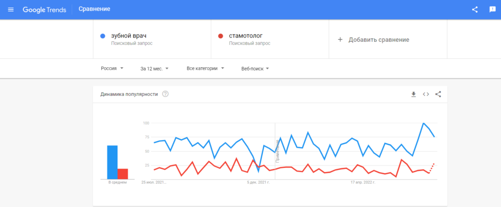This screenshot has width=501, height=207.
Task: Click the blue average bar
Action: 112,162
